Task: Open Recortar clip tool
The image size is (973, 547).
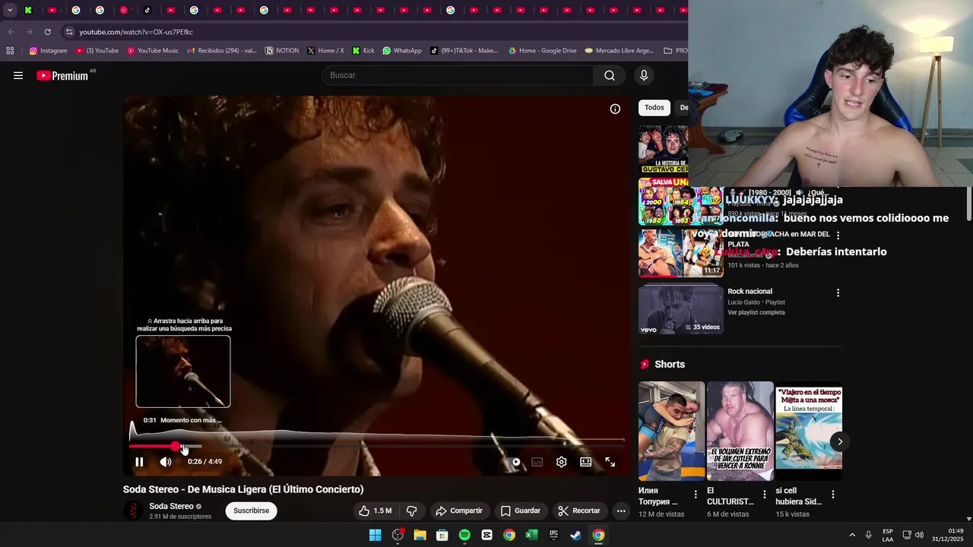Action: (x=578, y=511)
